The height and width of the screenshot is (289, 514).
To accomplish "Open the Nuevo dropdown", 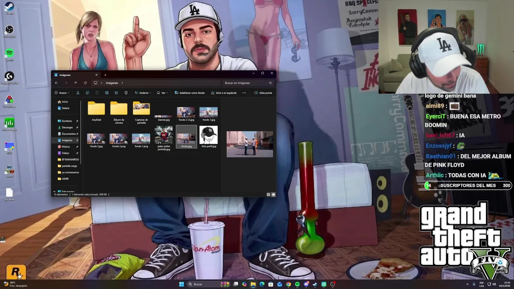I will coord(62,93).
